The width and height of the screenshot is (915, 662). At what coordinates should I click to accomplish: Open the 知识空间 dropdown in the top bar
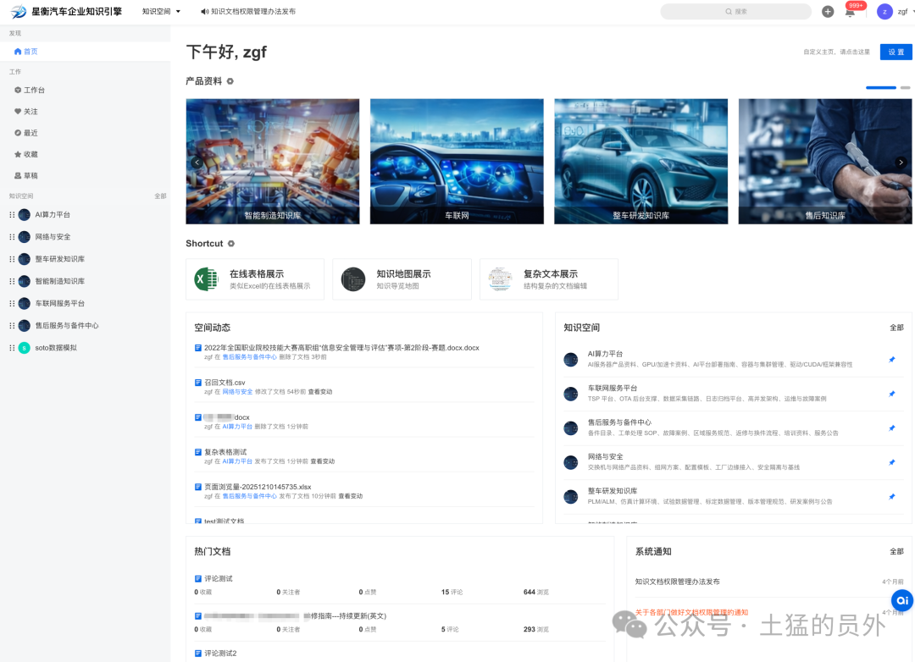click(x=161, y=12)
